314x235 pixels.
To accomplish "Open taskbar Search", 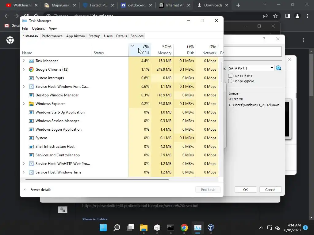I will pyautogui.click(x=117, y=228).
